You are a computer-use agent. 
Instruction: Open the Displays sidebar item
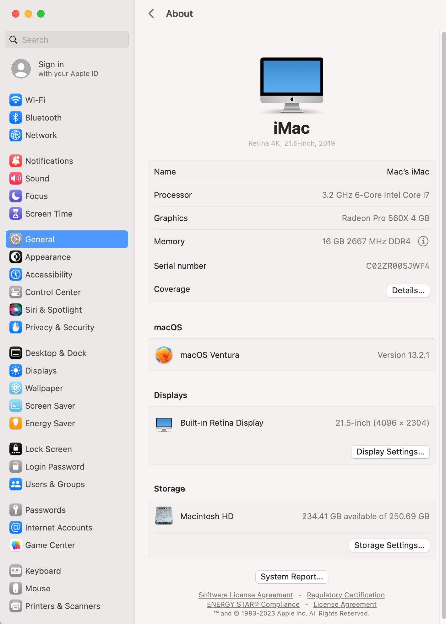pyautogui.click(x=41, y=371)
